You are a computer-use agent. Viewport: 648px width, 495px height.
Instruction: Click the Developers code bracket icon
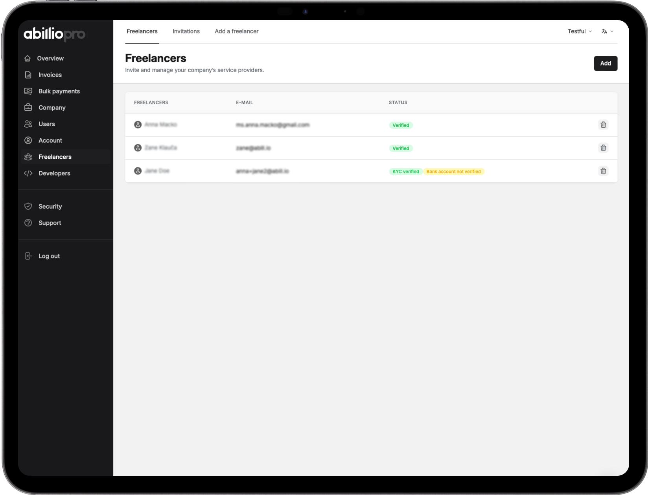pos(28,173)
